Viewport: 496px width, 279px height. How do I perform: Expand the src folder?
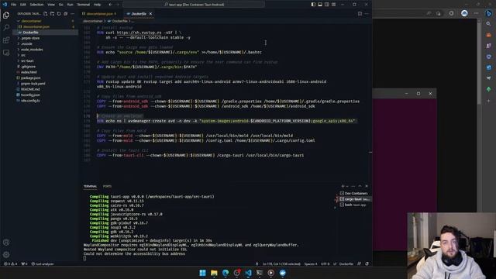[x=23, y=55]
